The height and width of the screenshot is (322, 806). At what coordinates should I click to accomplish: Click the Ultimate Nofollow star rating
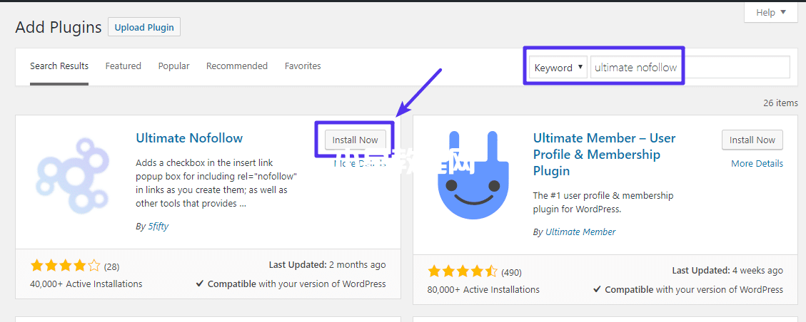65,266
